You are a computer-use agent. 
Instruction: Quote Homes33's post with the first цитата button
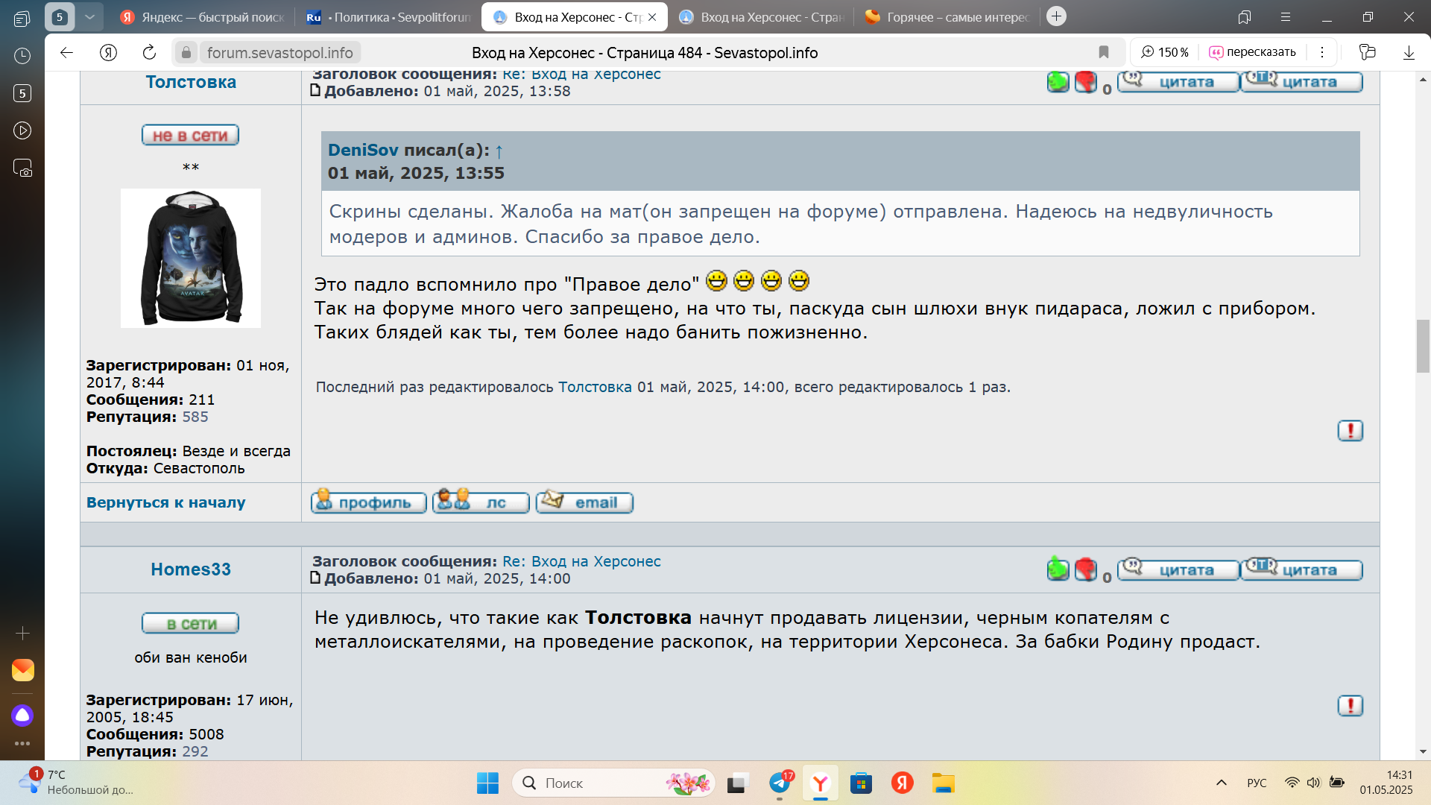coord(1178,570)
